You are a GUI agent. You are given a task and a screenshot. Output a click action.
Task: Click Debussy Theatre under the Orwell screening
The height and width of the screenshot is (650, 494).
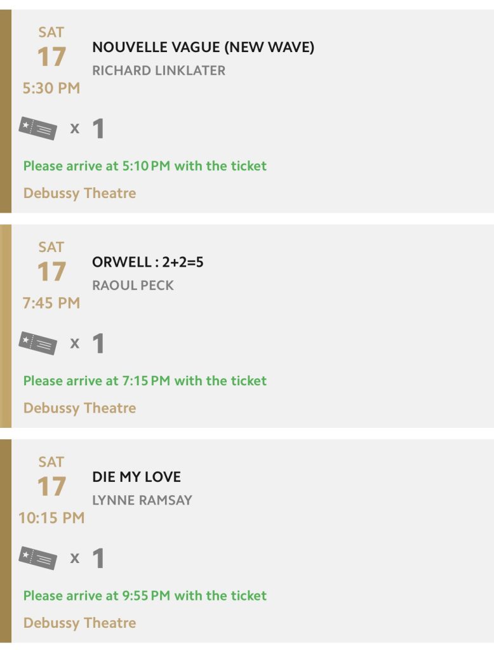click(79, 408)
